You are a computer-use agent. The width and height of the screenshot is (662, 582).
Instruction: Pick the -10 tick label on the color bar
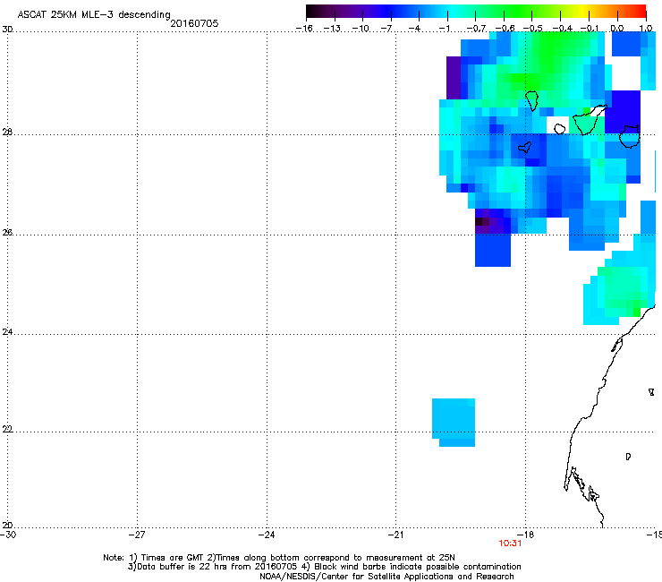361,29
